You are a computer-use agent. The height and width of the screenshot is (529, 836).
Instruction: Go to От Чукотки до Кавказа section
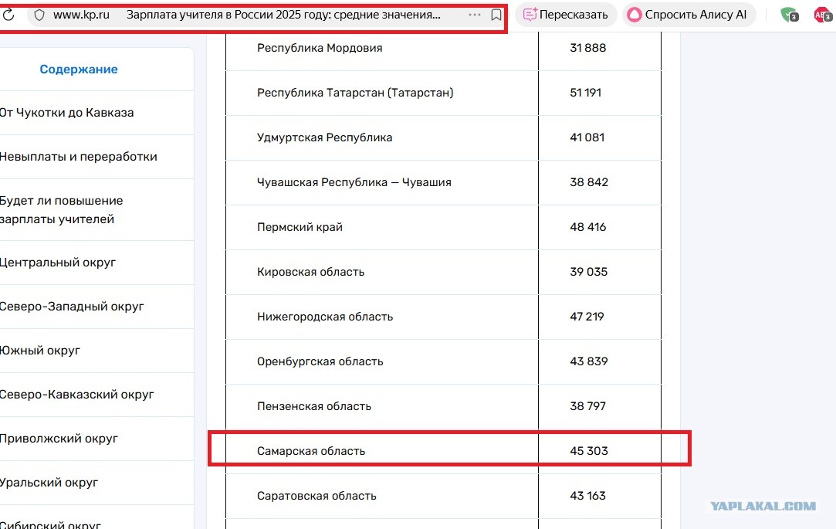pos(66,113)
